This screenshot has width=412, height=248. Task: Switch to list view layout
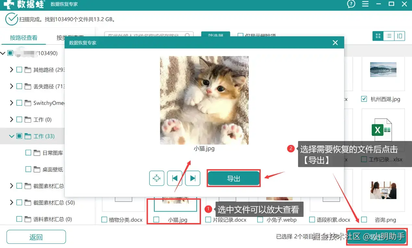[389, 36]
